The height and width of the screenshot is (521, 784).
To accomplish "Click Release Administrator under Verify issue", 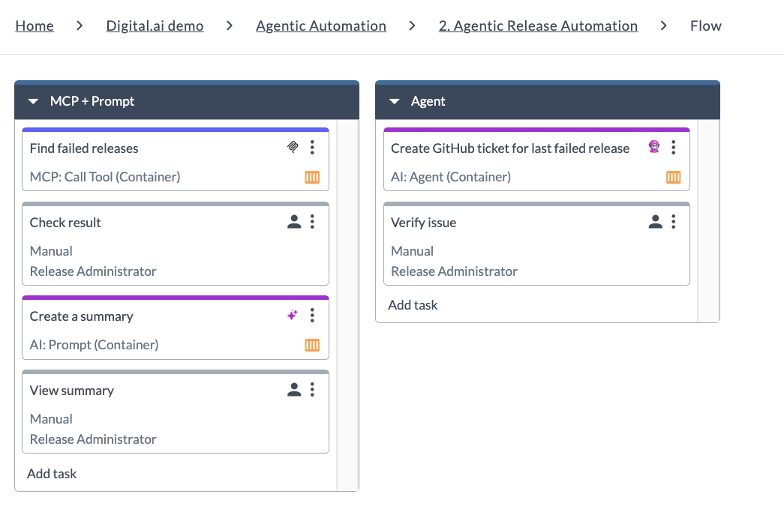I will tap(454, 271).
